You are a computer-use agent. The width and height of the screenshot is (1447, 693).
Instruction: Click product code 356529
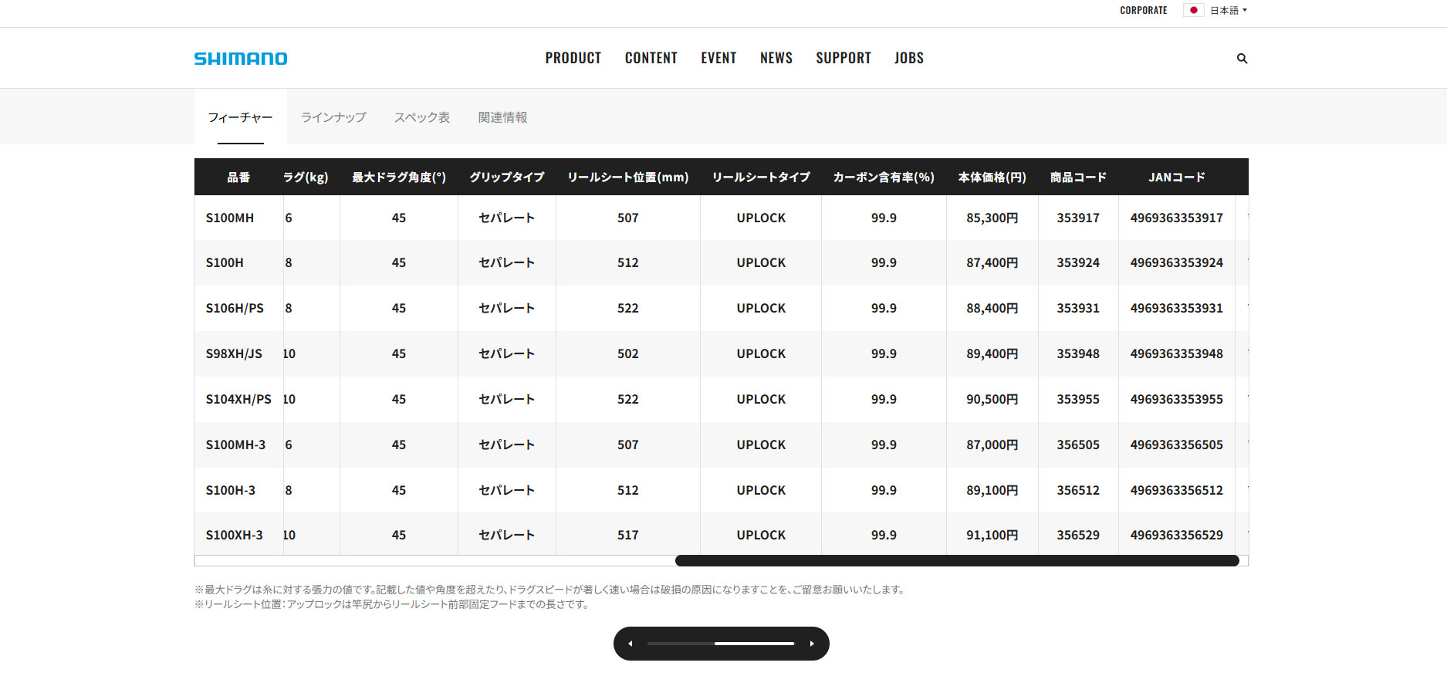coord(1078,536)
